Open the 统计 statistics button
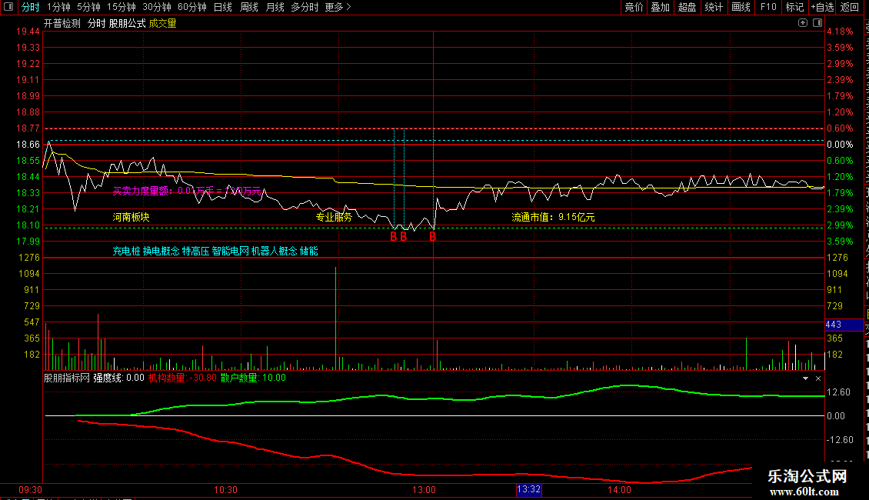Image resolution: width=869 pixels, height=500 pixels. point(714,7)
